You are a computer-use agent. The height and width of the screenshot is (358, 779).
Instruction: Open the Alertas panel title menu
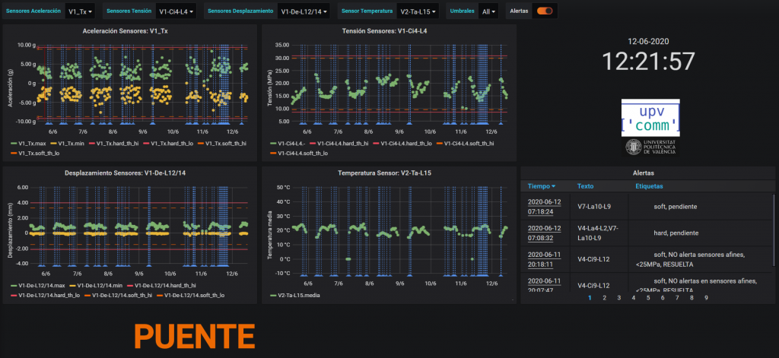point(644,173)
